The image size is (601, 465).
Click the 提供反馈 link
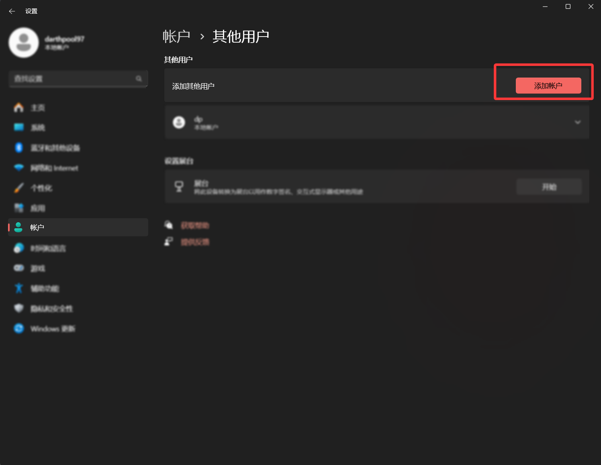click(195, 242)
